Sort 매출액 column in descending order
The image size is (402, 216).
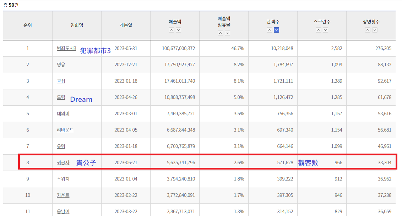point(178,30)
